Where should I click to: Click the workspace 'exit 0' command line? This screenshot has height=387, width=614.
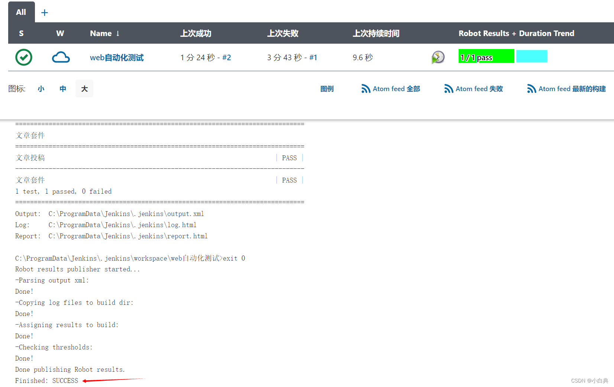pos(130,258)
